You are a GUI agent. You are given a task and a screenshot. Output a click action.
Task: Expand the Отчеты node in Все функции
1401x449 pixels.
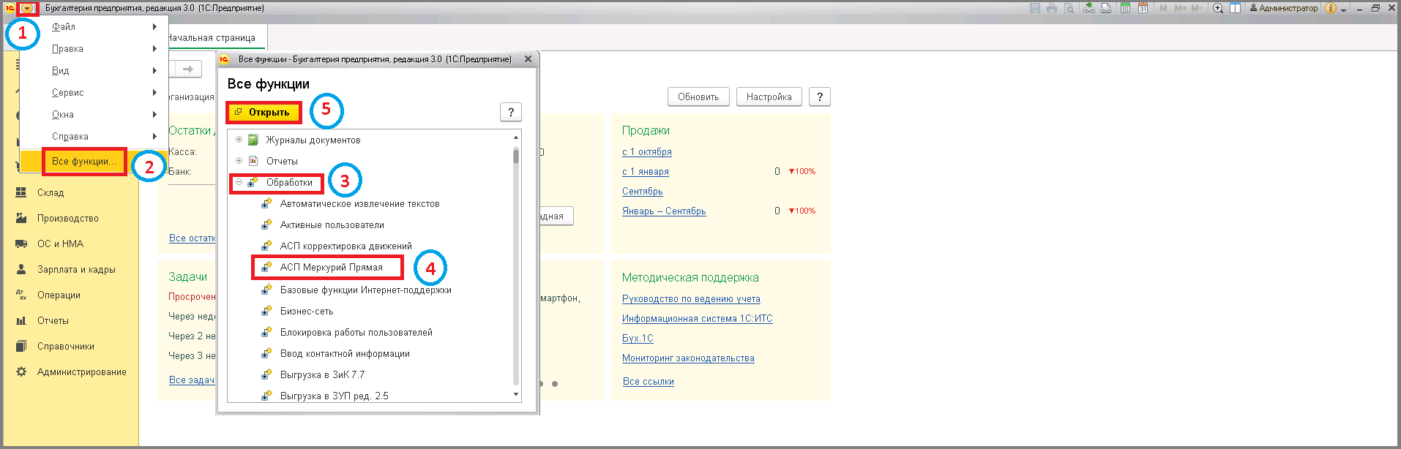(239, 161)
